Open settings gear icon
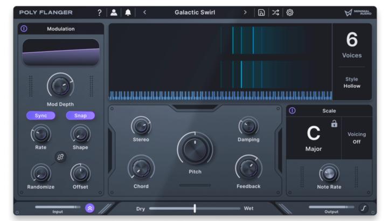This screenshot has width=388, height=221. 290,12
